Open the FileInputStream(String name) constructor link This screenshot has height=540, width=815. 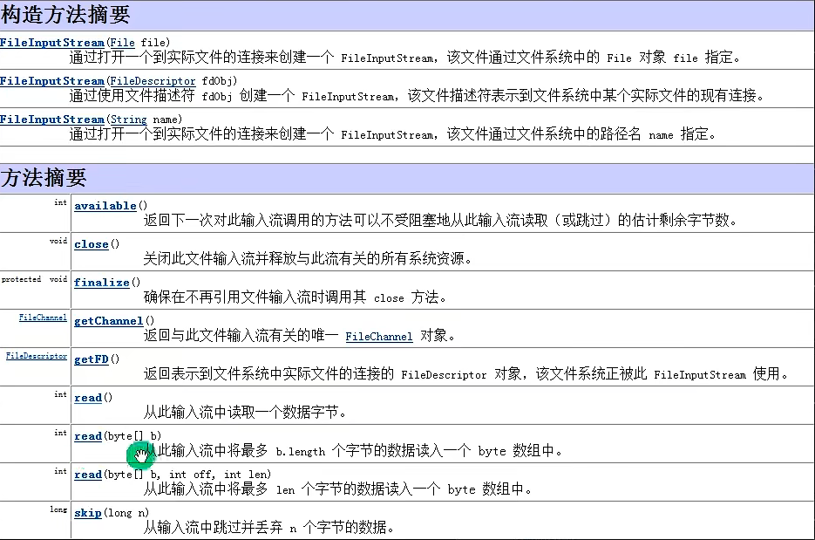(x=52, y=119)
